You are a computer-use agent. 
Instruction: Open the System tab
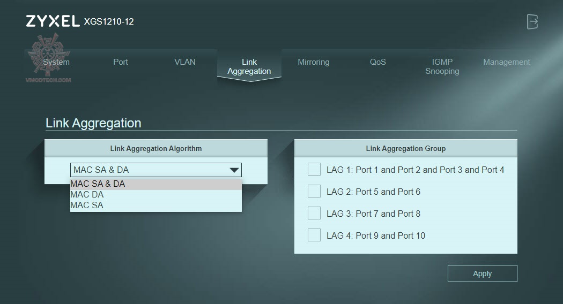56,62
